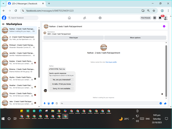Send quick response 'Sorry, it's not available.'
Screen dimensions: 172x129
coord(62,88)
